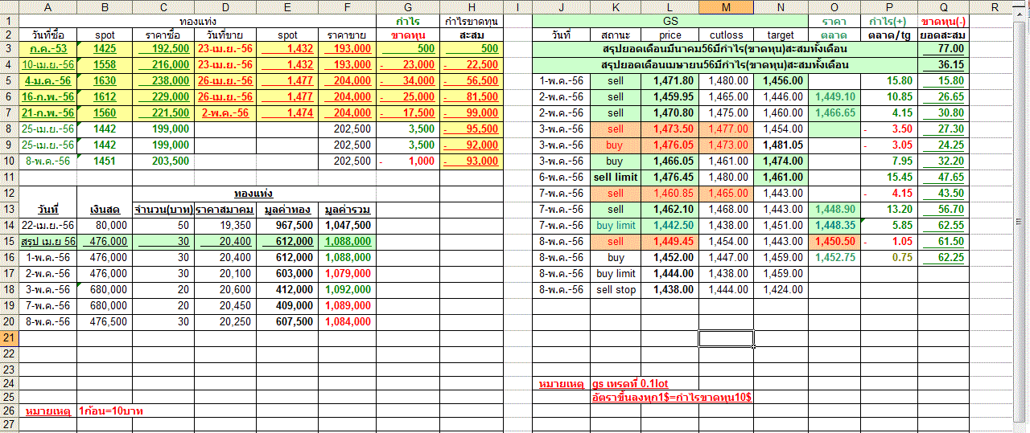Click the ราคาขาย header cell

(347, 35)
